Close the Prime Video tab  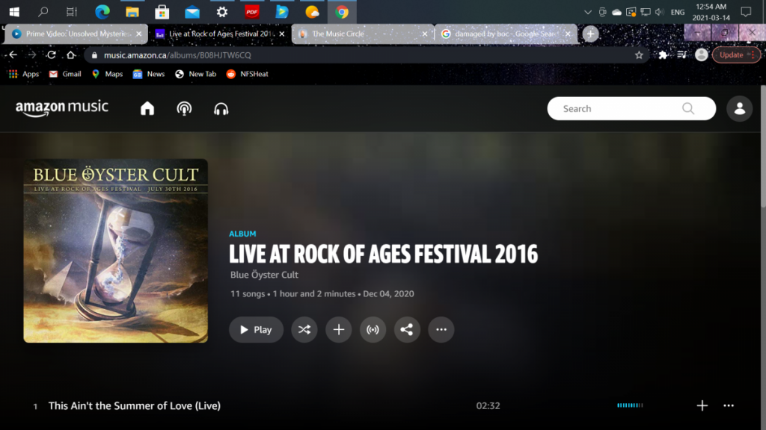[x=138, y=34]
